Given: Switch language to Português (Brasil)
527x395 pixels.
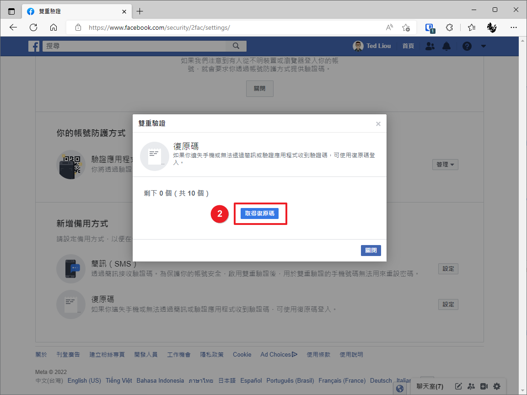Looking at the screenshot, I should (290, 380).
